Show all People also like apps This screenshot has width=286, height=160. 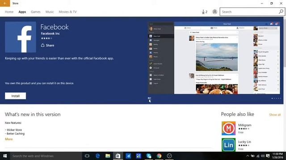[x=275, y=115]
